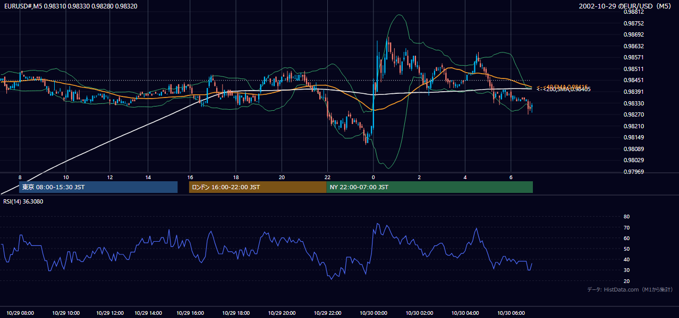Click price axis label 0.98330

click(633, 103)
